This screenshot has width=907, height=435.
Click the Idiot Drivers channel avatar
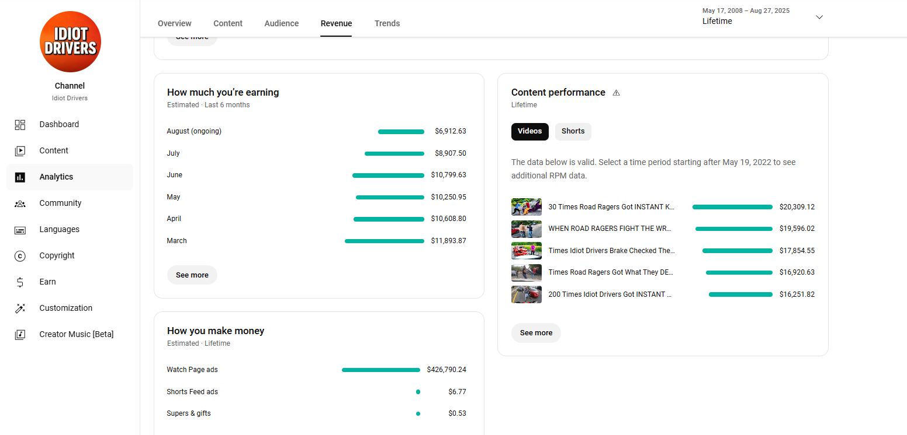pos(70,43)
